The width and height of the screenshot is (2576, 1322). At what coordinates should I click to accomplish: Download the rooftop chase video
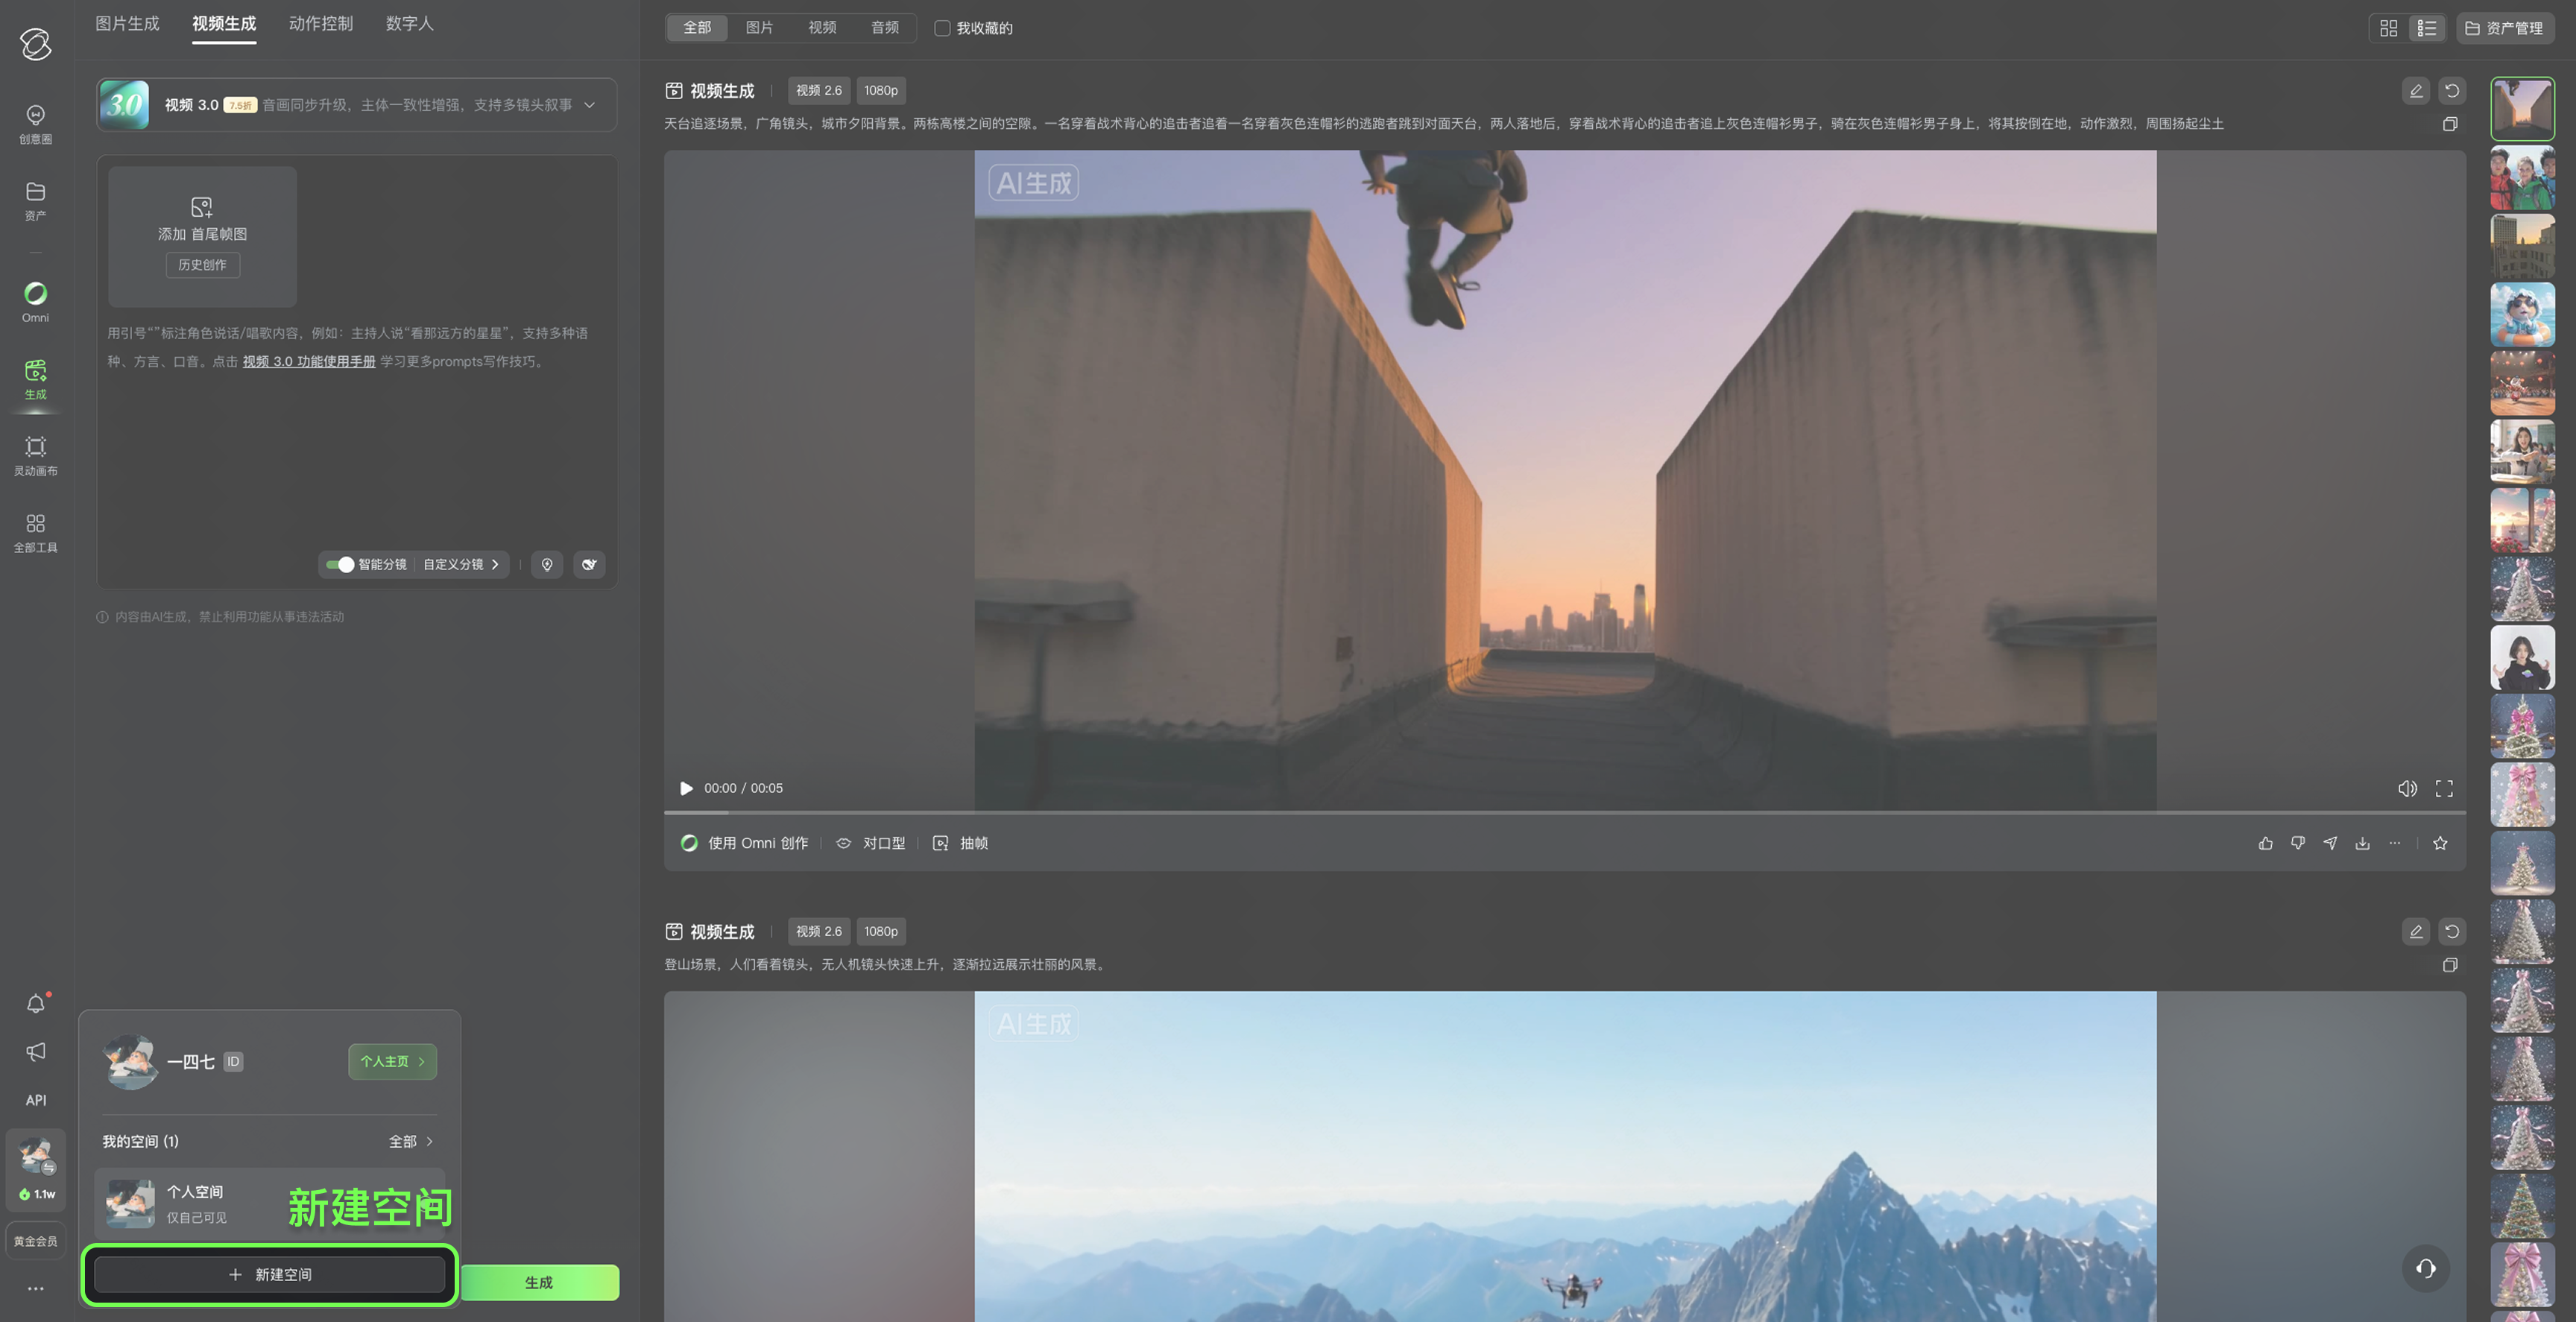(2362, 843)
